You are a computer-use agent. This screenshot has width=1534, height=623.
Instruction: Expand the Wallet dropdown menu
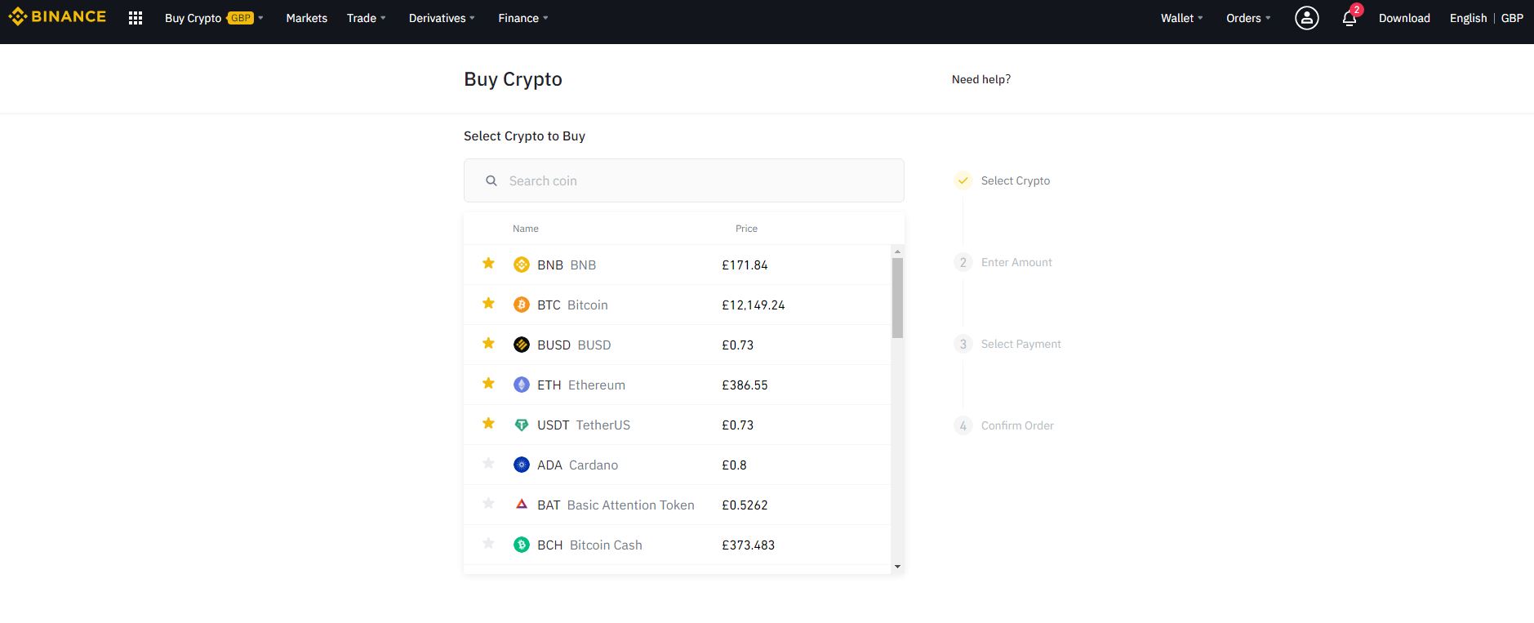pos(1181,18)
